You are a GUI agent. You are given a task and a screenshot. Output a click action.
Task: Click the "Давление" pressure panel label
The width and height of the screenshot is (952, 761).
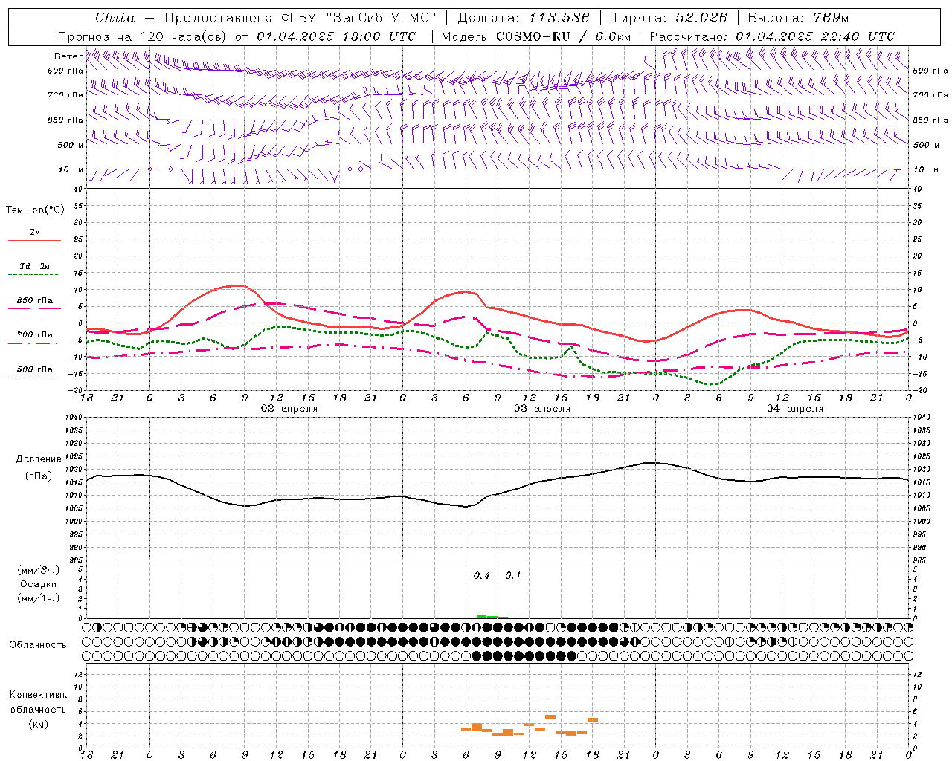click(x=39, y=459)
